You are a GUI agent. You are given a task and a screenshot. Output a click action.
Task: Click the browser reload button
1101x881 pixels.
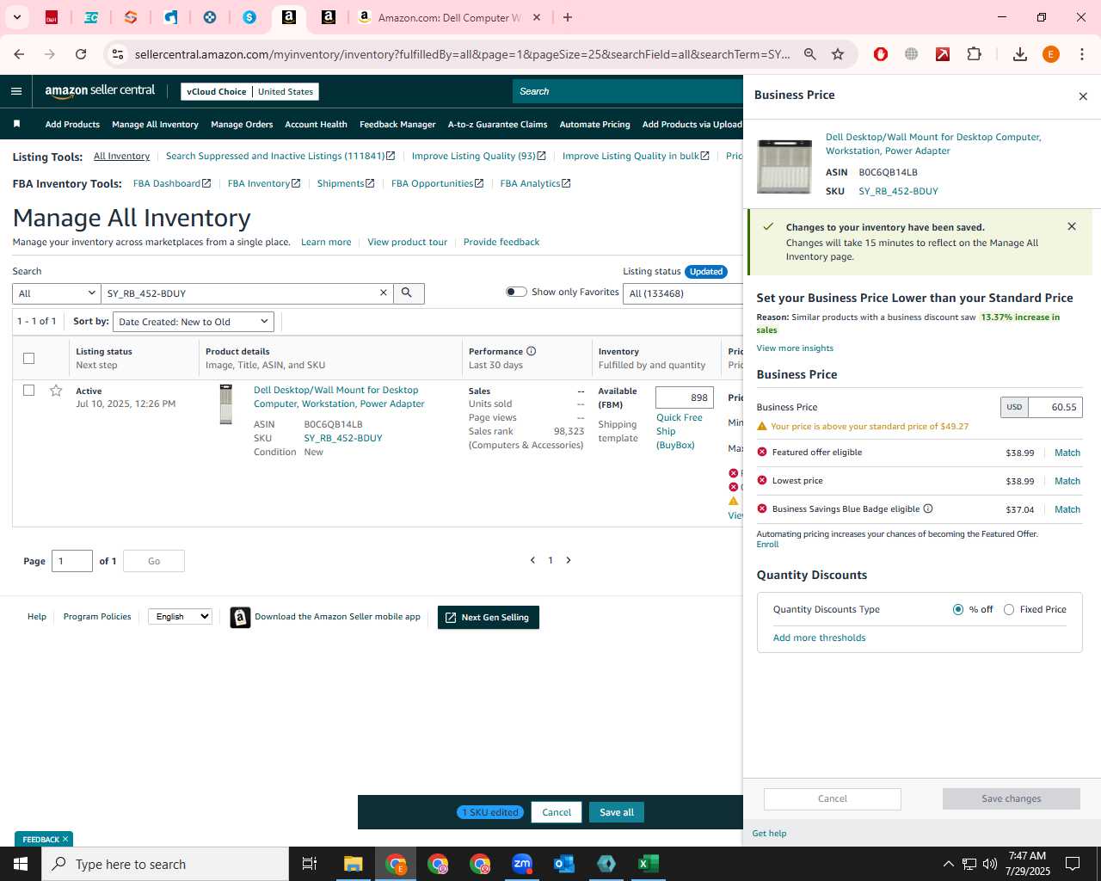pos(81,54)
